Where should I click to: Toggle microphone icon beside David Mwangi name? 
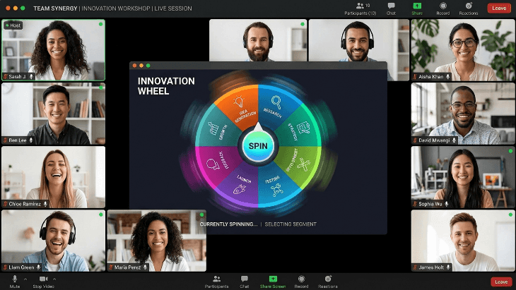[454, 140]
